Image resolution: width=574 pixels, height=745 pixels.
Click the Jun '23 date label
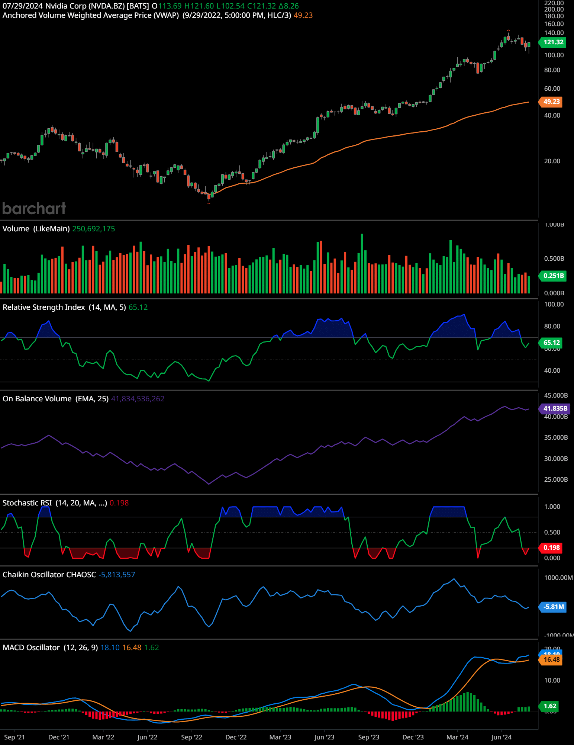(325, 737)
